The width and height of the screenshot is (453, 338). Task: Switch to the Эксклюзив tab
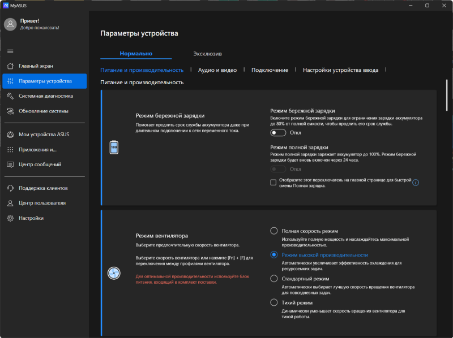coord(207,53)
